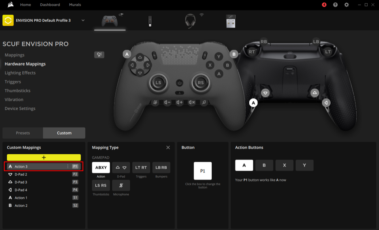The height and width of the screenshot is (230, 379).
Task: Open the Triggers section
Action: point(13,82)
